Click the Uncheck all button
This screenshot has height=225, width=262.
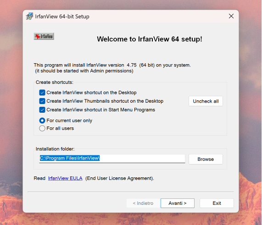pyautogui.click(x=206, y=101)
